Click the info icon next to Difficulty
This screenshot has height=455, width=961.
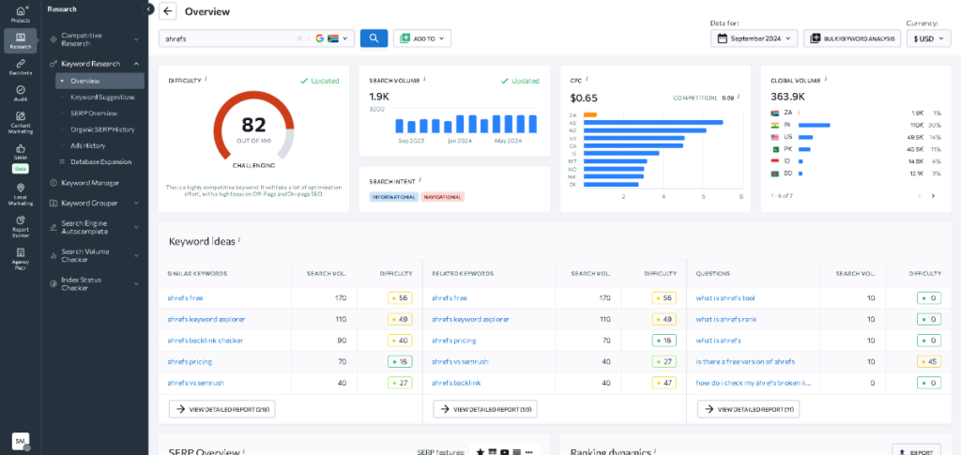(206, 79)
